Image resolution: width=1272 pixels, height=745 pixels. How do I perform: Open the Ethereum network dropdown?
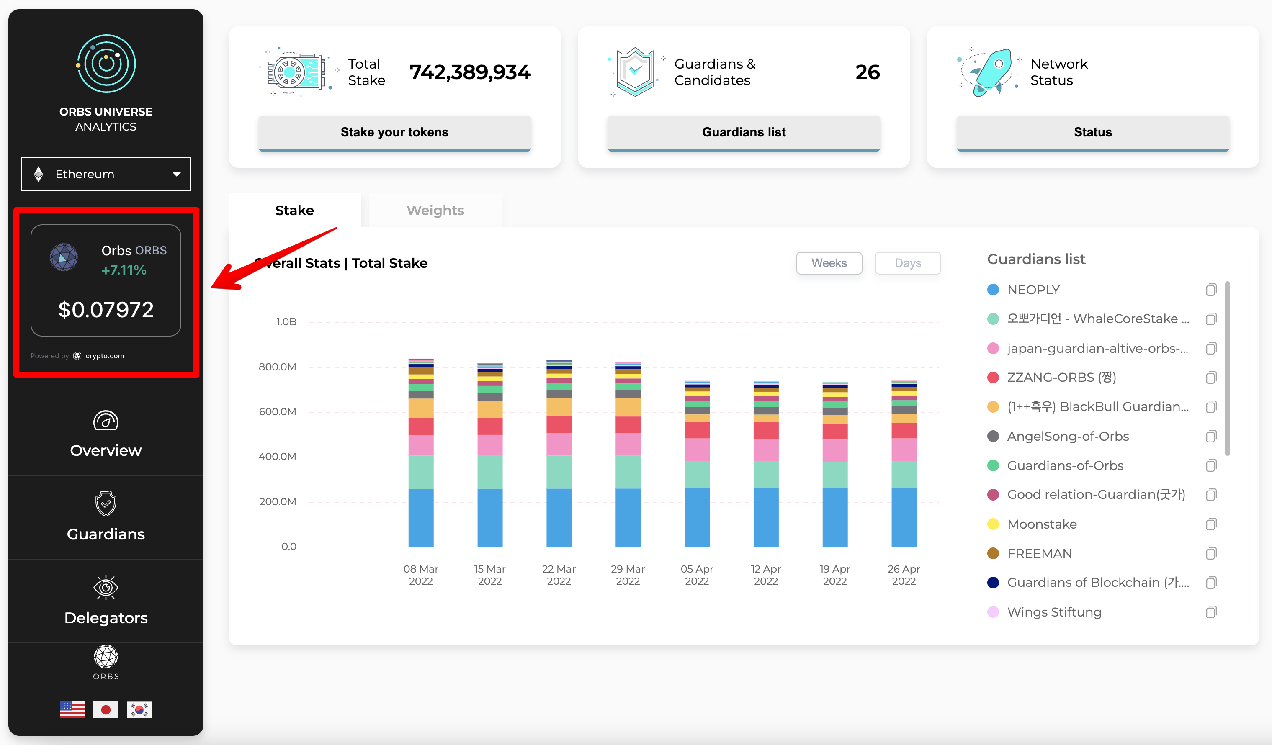click(x=106, y=174)
